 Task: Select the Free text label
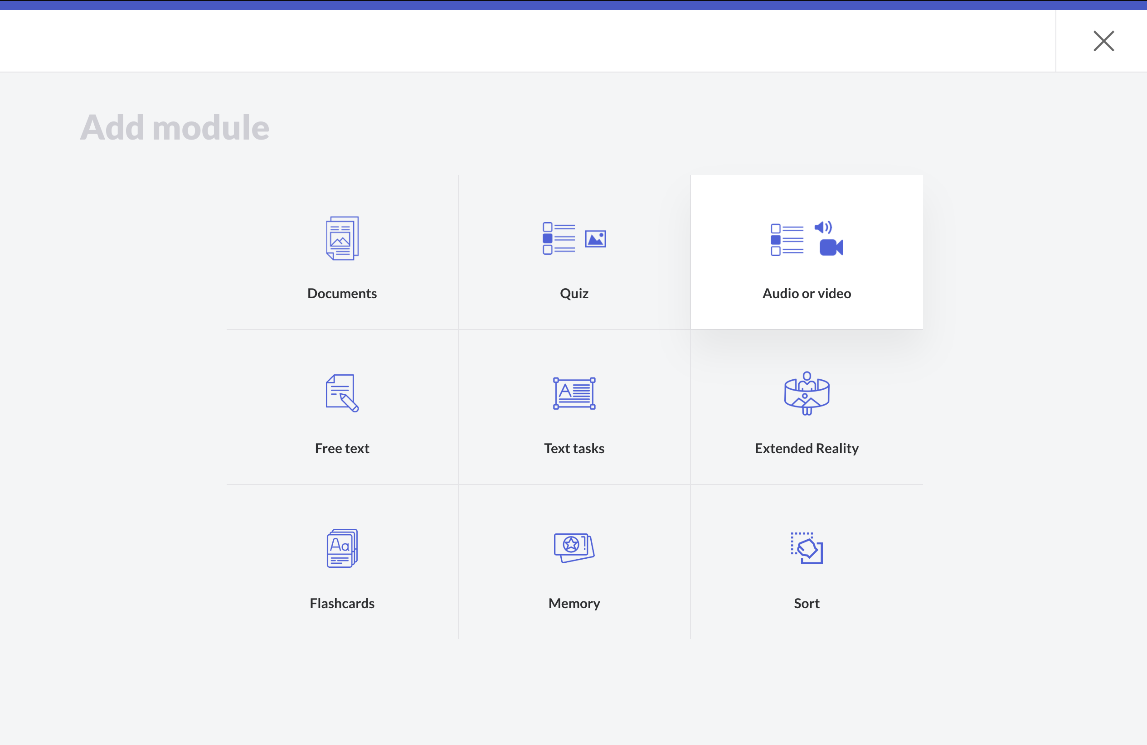pyautogui.click(x=342, y=448)
